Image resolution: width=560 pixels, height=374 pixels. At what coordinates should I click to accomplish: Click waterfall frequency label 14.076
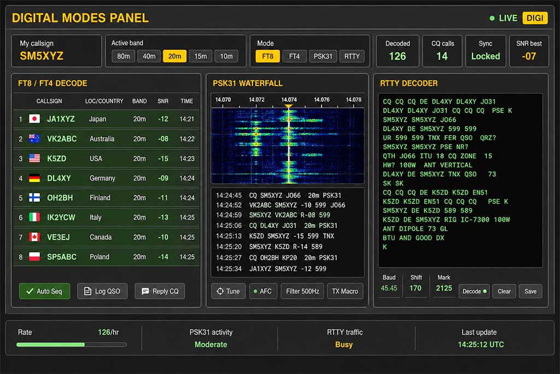(322, 100)
